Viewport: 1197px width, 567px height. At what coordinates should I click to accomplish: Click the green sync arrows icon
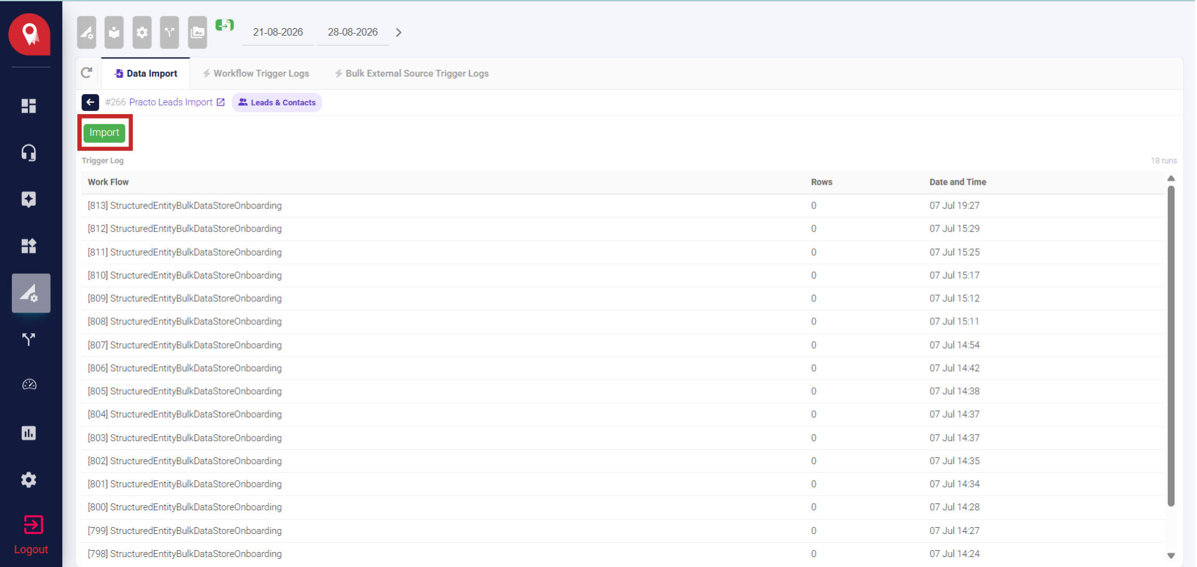225,25
